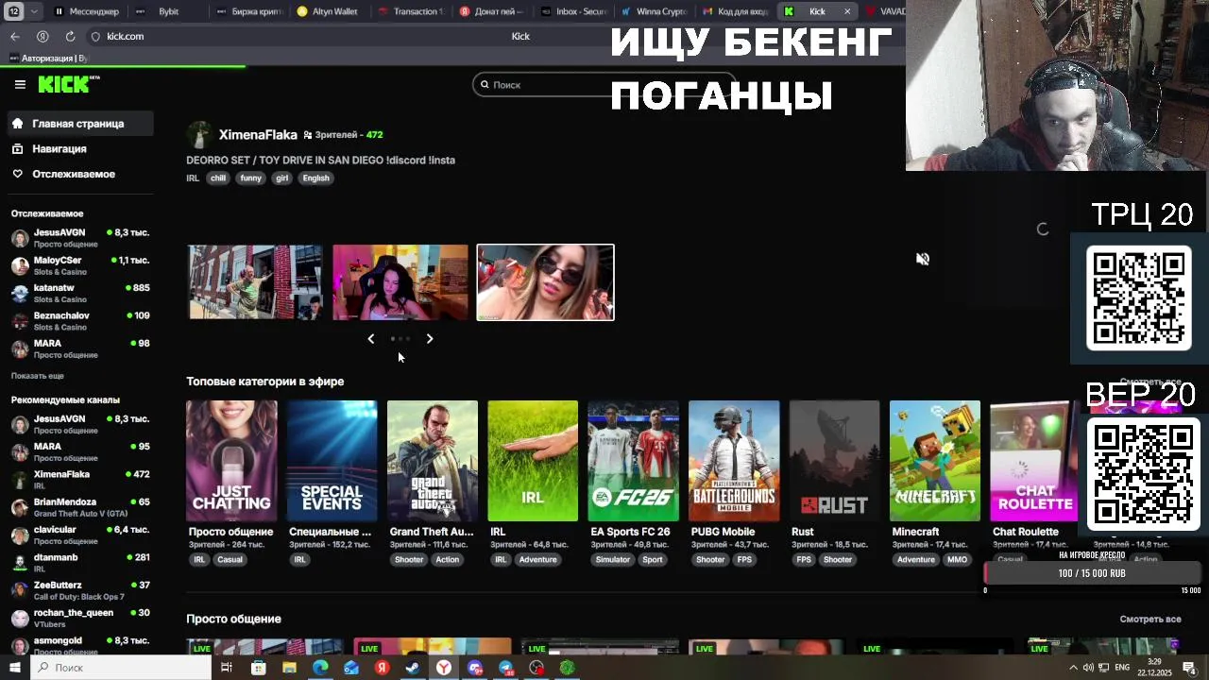Launch Microsoft Store from the taskbar
Image resolution: width=1209 pixels, height=680 pixels.
[259, 668]
